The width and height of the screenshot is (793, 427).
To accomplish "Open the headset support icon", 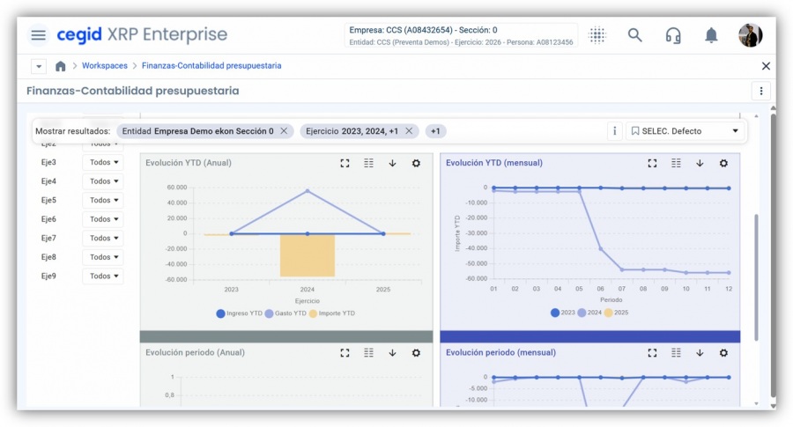I will point(673,35).
